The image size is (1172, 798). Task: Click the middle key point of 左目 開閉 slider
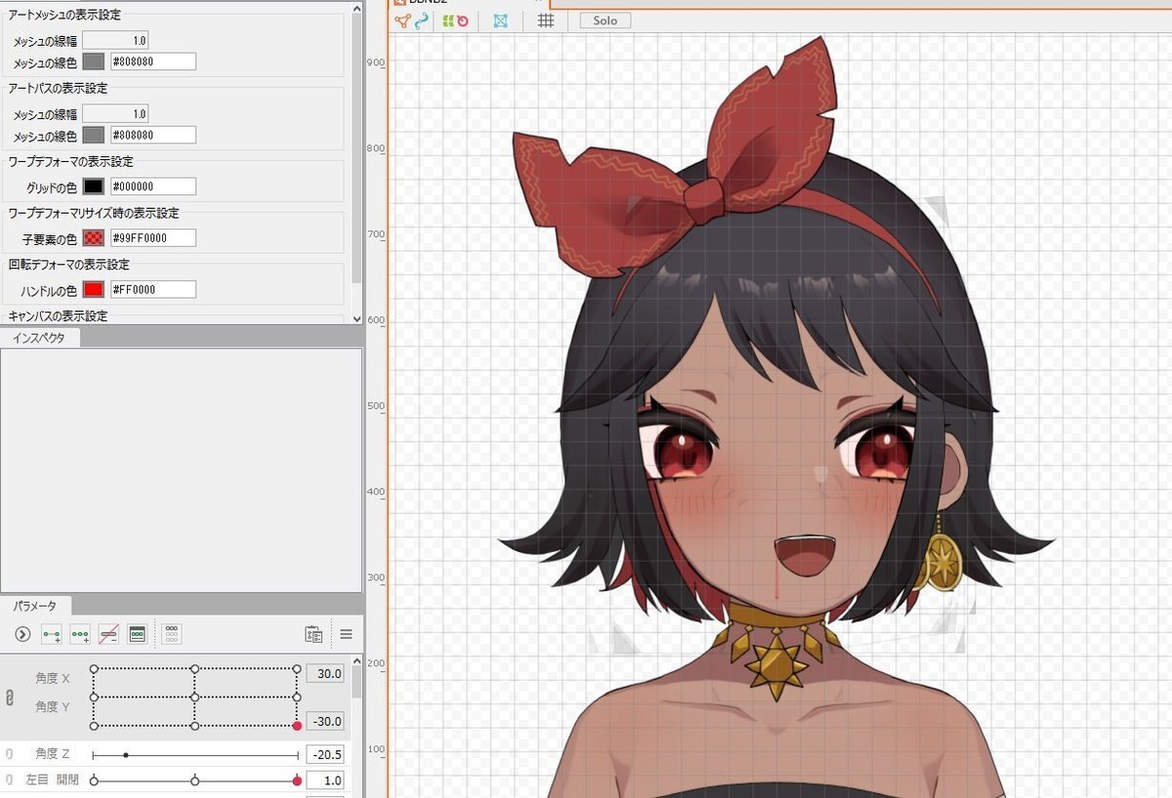[x=195, y=780]
